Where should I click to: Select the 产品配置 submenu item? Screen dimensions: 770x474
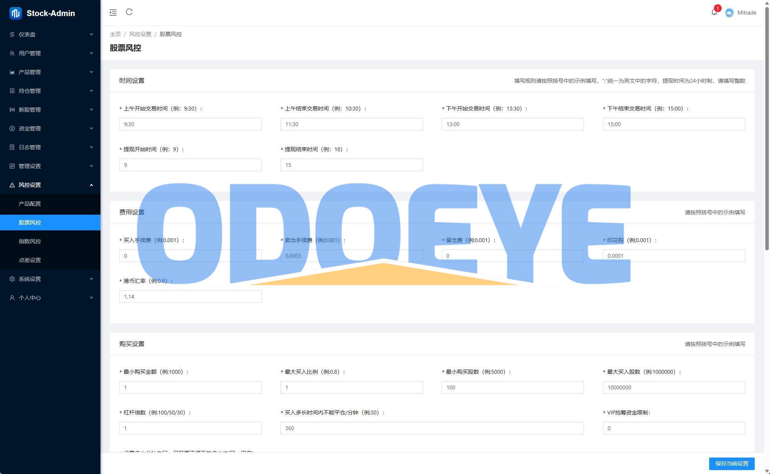click(30, 204)
